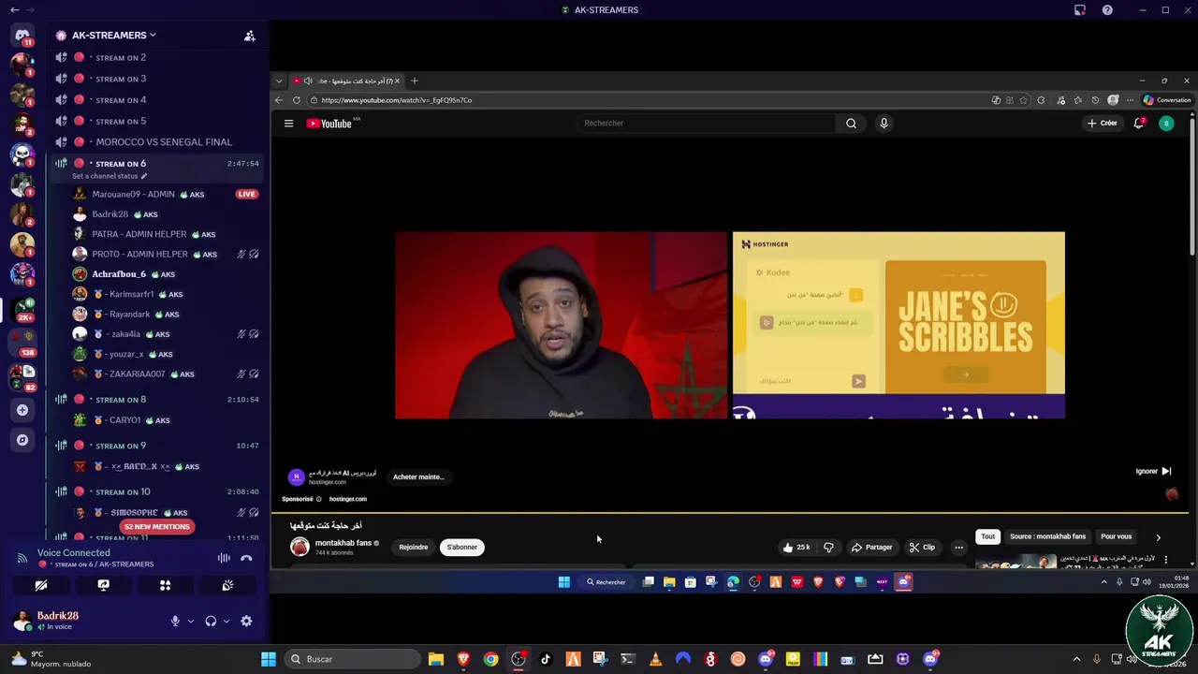Turn on camera in Discord voice panel
1198x674 pixels.
coord(41,585)
